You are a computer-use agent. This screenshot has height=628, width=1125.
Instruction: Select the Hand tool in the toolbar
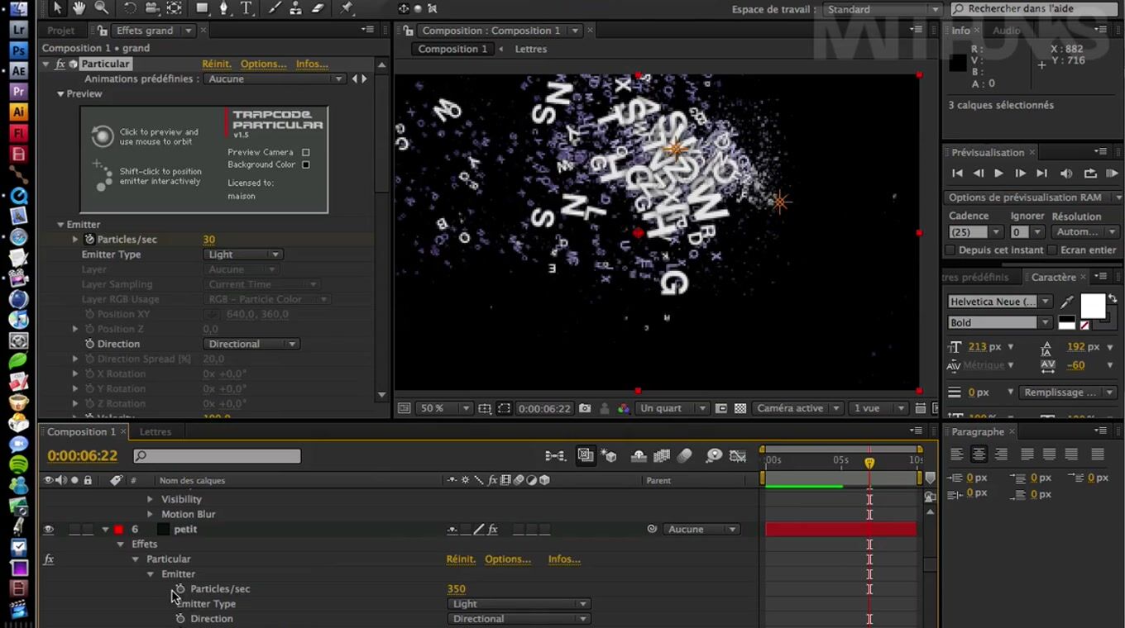(79, 8)
